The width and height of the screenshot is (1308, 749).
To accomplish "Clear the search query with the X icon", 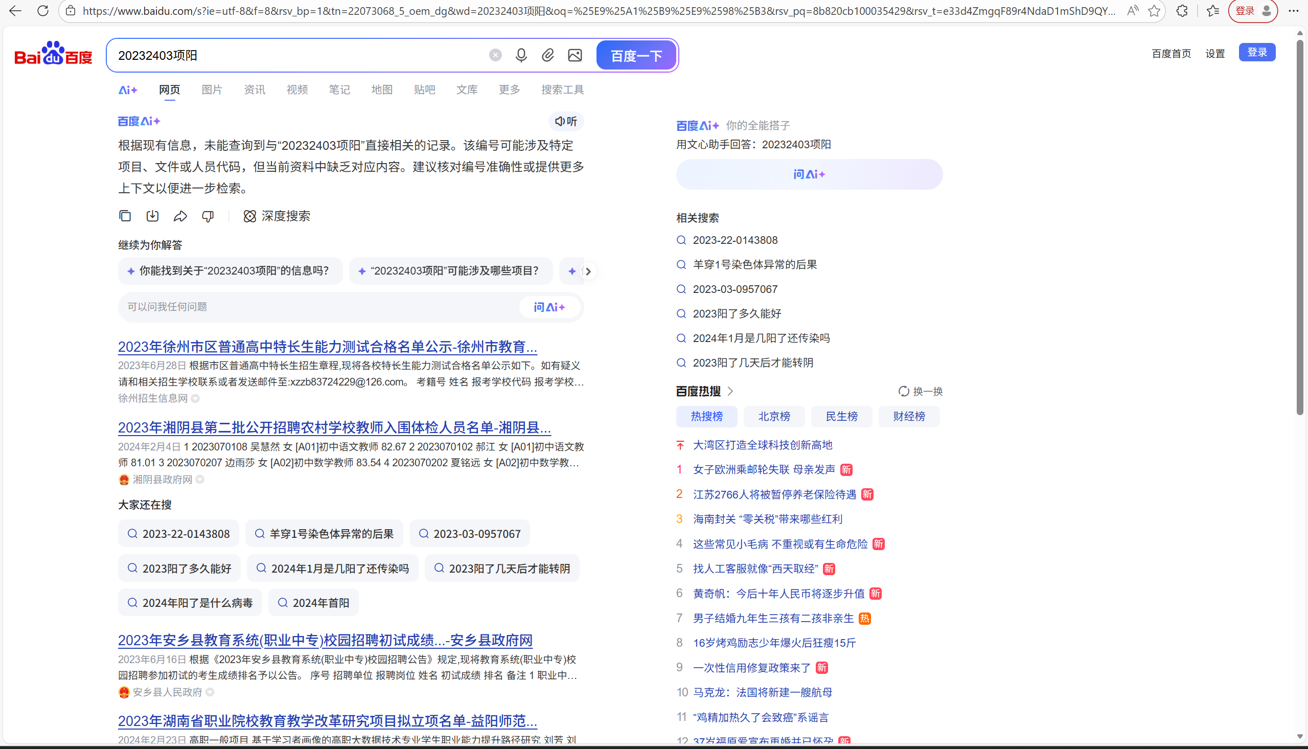I will pyautogui.click(x=495, y=55).
